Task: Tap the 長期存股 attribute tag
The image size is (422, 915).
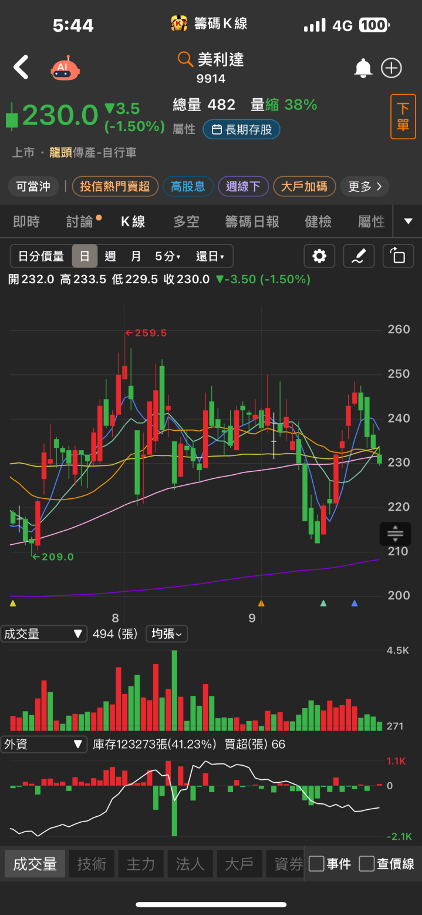Action: pyautogui.click(x=241, y=130)
